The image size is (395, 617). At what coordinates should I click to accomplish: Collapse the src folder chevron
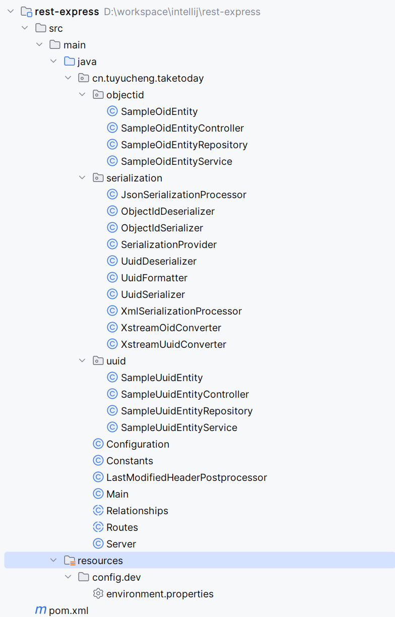(25, 28)
